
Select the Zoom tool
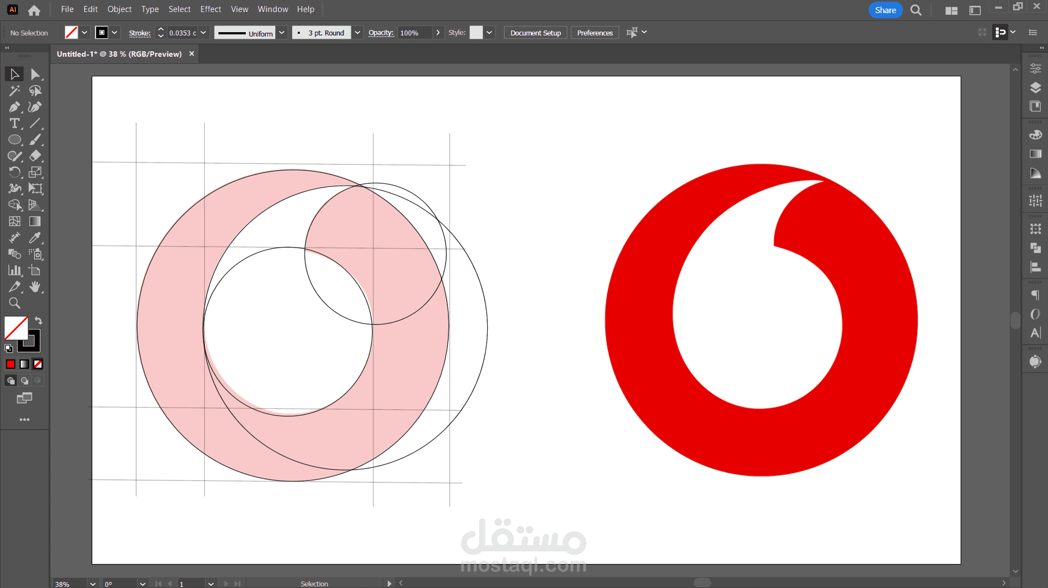click(x=14, y=303)
